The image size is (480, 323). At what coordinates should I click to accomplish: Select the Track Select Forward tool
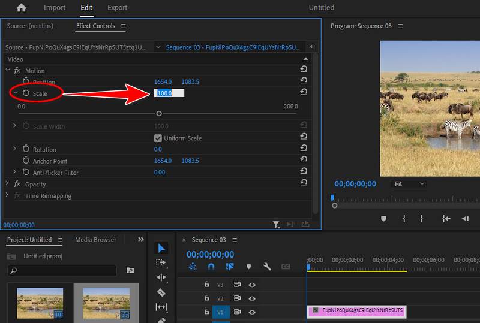tap(161, 262)
